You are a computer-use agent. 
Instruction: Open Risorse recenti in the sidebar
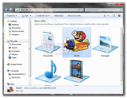tap(18, 31)
